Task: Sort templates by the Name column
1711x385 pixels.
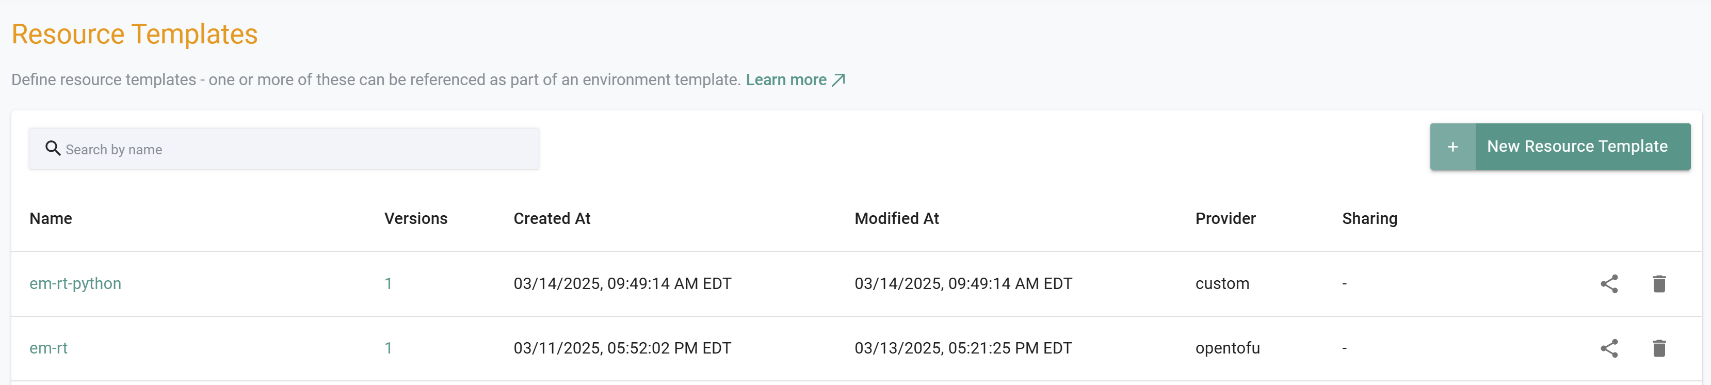Action: pyautogui.click(x=51, y=218)
